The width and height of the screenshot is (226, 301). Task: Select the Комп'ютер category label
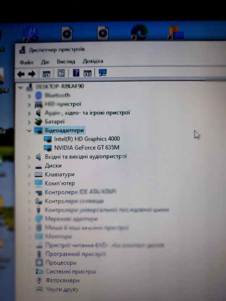click(x=60, y=183)
